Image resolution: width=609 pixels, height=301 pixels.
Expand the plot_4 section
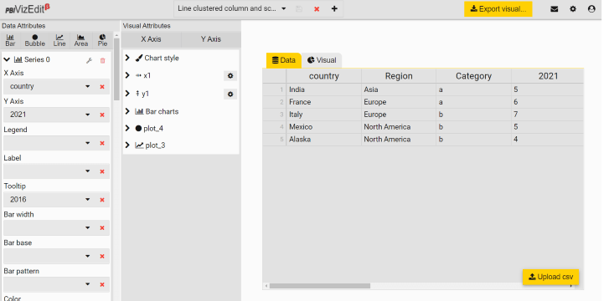pyautogui.click(x=127, y=129)
